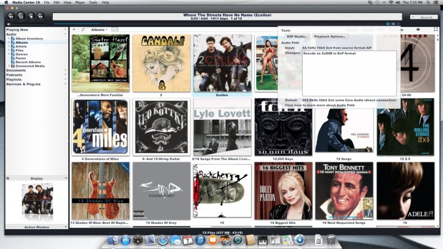Expand the Podcasts section arrow

(x=65, y=74)
